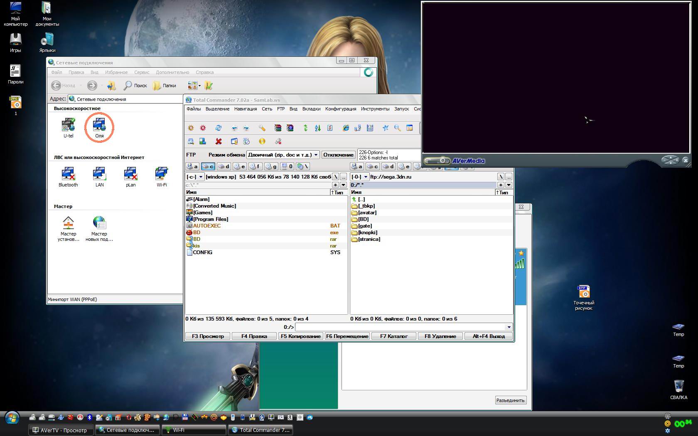Click the USB safely remove icon in toolbar
The image size is (698, 436).
[x=278, y=142]
